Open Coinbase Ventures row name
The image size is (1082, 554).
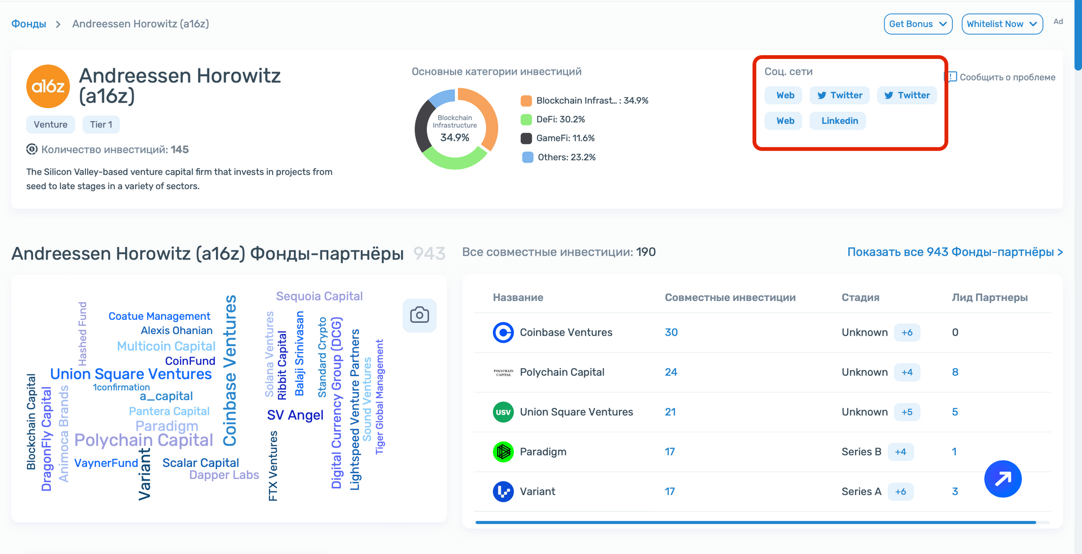coord(566,332)
